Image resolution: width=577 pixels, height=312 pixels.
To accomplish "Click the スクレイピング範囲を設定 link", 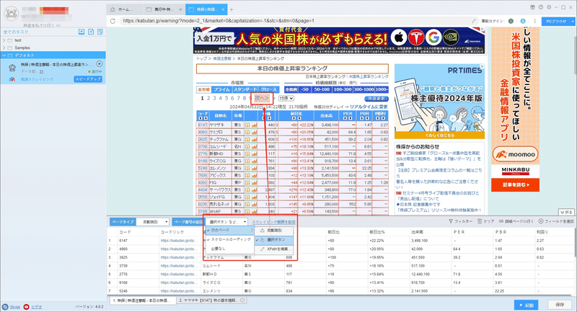I will pyautogui.click(x=273, y=222).
